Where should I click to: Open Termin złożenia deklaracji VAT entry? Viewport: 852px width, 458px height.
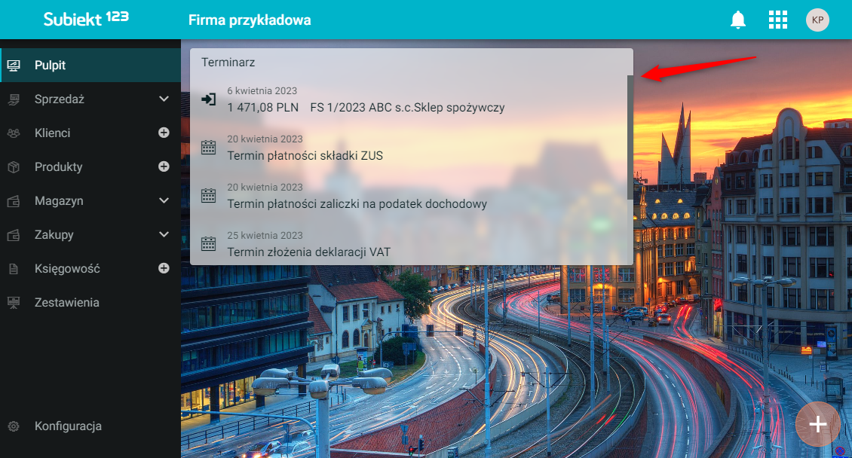[409, 244]
